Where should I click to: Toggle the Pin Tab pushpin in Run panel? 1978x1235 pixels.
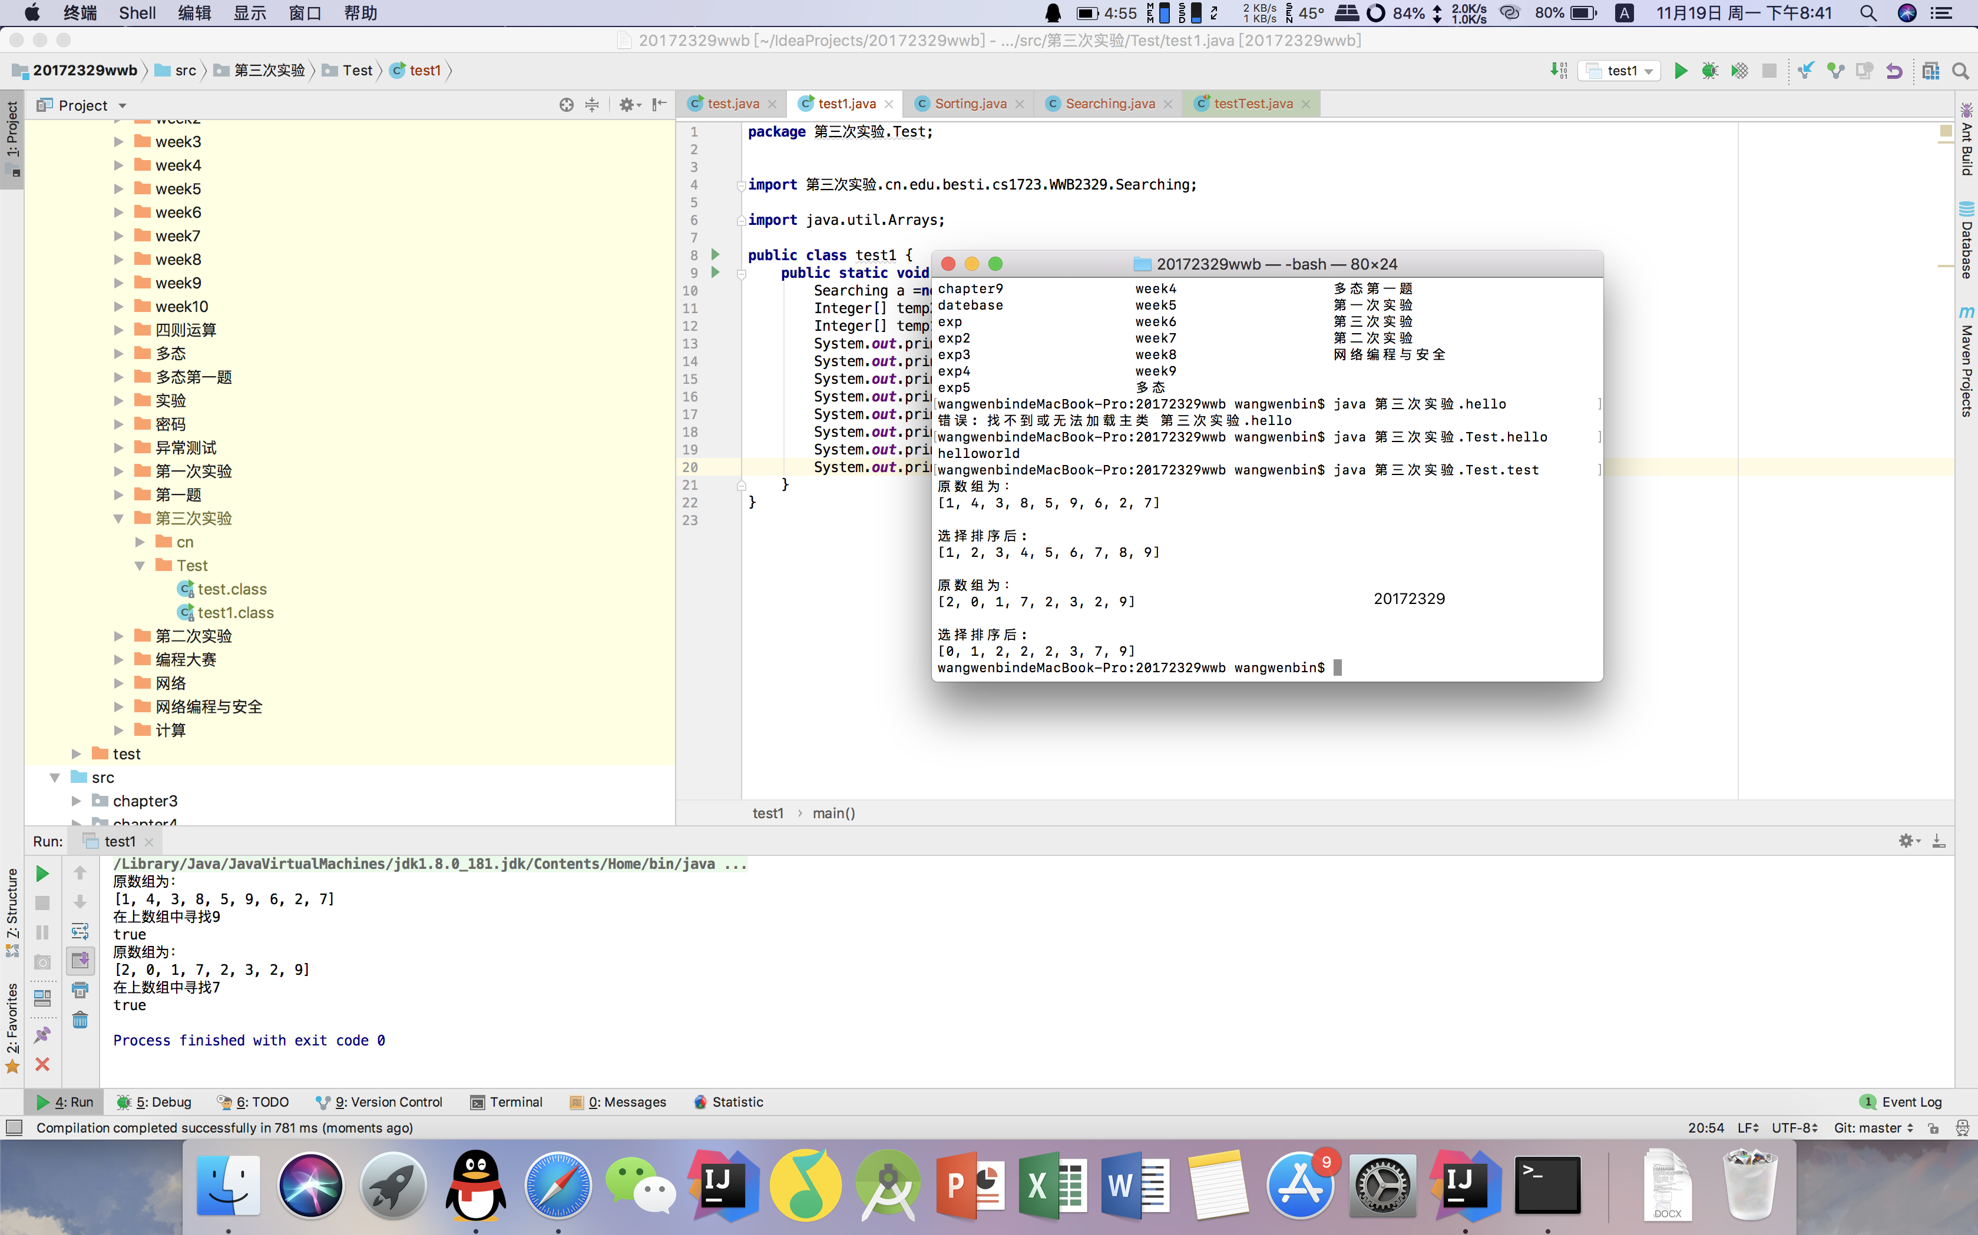pyautogui.click(x=42, y=1035)
